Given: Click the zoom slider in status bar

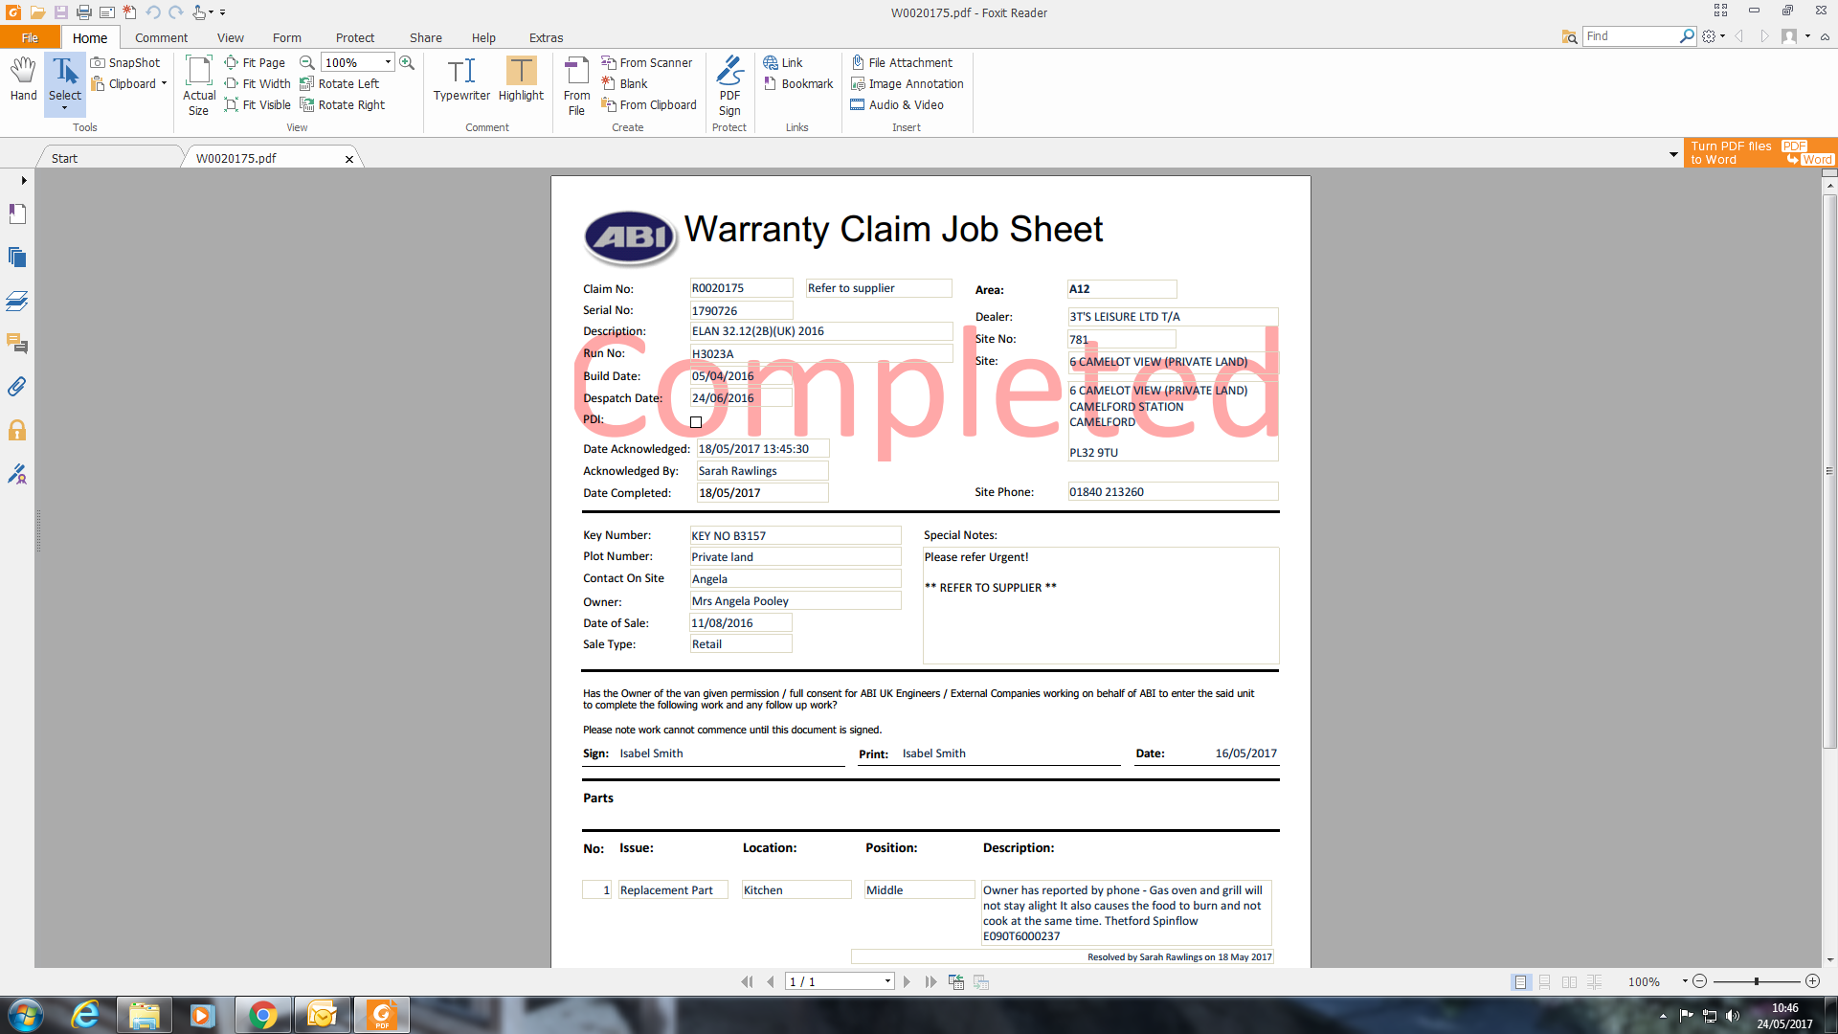Looking at the screenshot, I should (1756, 981).
